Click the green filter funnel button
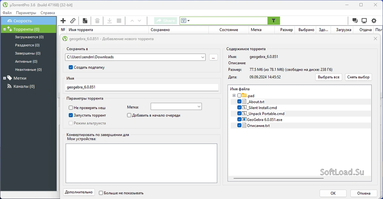This screenshot has height=199, width=383. coord(274,21)
